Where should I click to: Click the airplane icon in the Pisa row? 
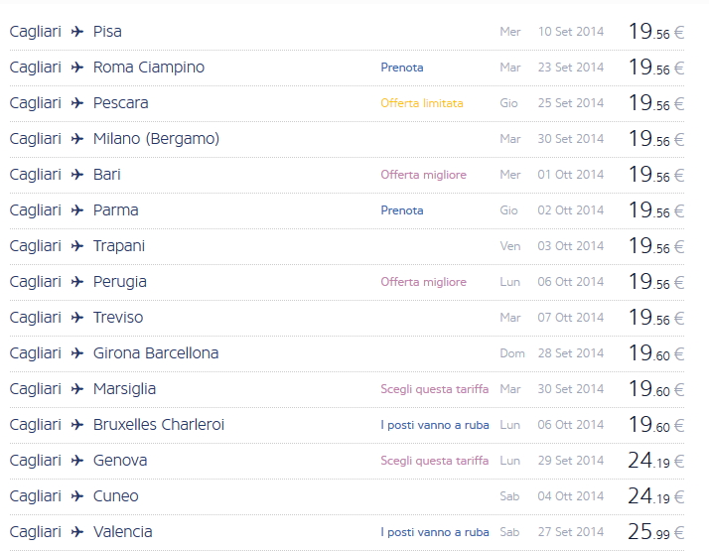point(77,32)
